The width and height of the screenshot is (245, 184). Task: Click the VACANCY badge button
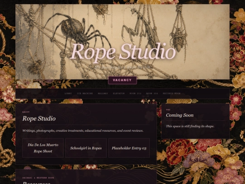tap(122, 80)
